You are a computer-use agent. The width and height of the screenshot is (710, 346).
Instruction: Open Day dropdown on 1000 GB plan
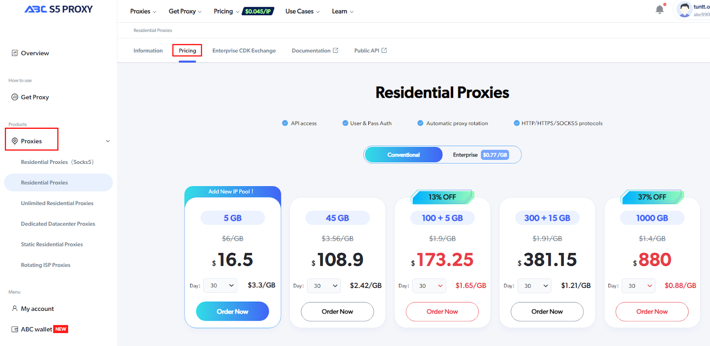pos(639,286)
